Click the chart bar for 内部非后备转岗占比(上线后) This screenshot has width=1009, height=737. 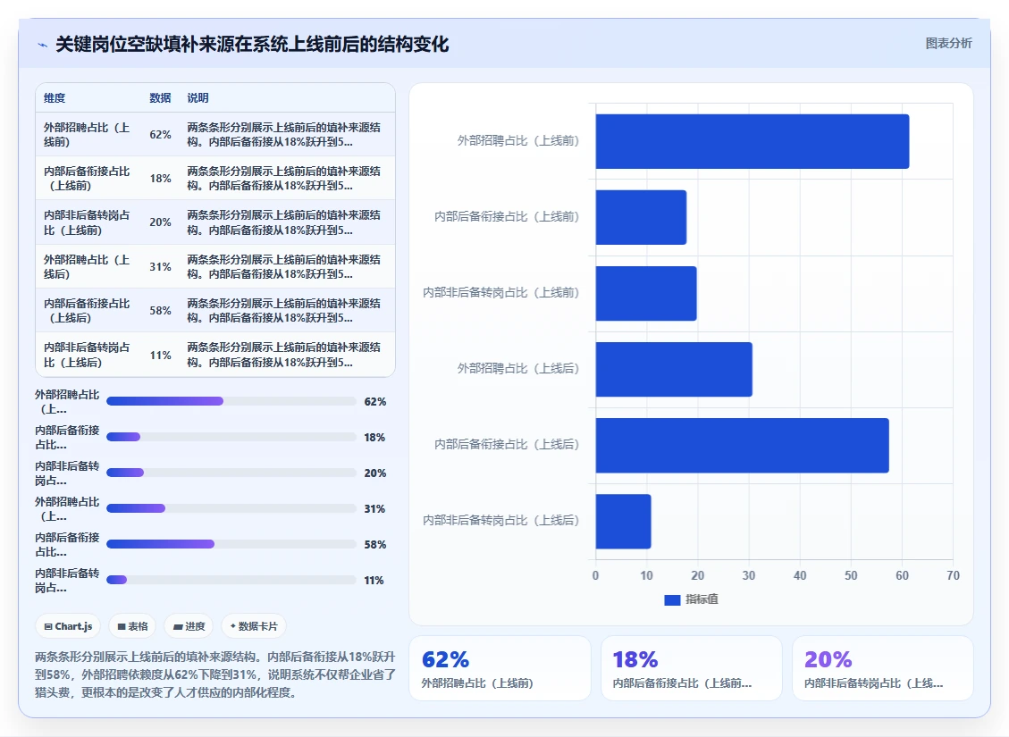point(624,521)
